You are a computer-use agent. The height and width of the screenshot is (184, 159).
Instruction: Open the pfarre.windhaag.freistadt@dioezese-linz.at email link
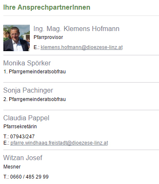click(59, 143)
